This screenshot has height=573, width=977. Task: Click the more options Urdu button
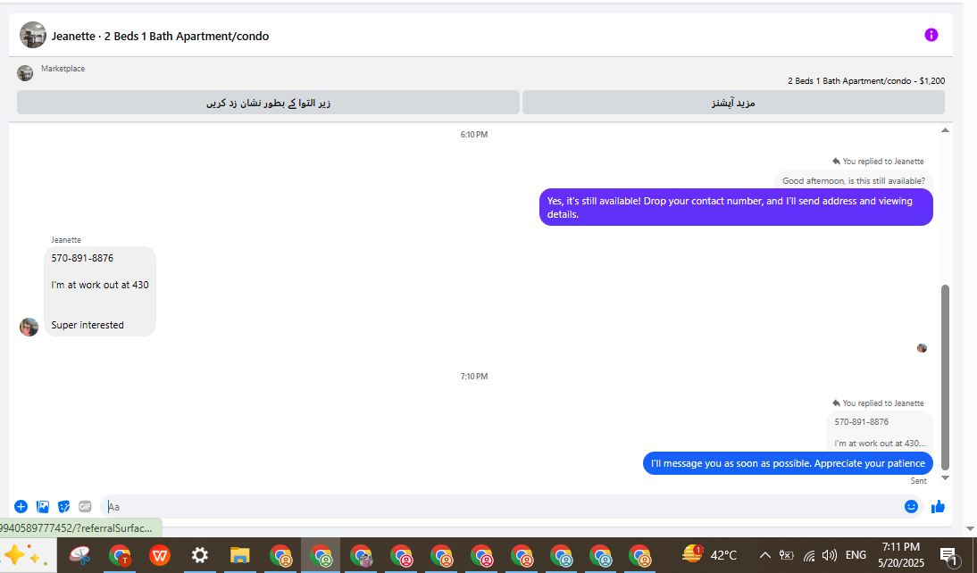pyautogui.click(x=733, y=102)
